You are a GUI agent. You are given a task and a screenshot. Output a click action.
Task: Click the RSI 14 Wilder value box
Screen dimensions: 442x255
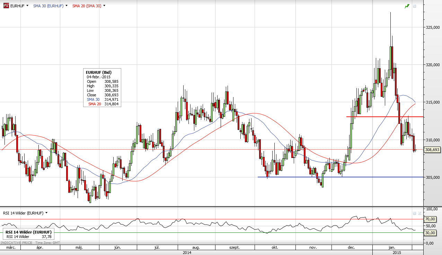click(x=28, y=234)
